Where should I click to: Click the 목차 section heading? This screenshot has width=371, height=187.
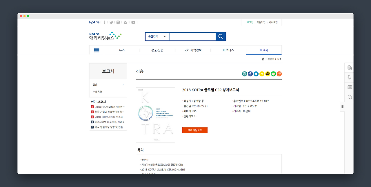point(140,150)
